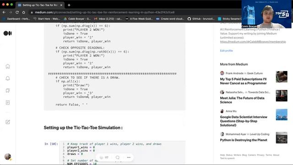The width and height of the screenshot is (293, 165).
Task: Open Mohammed Ayar's author avatar
Action: point(222,134)
